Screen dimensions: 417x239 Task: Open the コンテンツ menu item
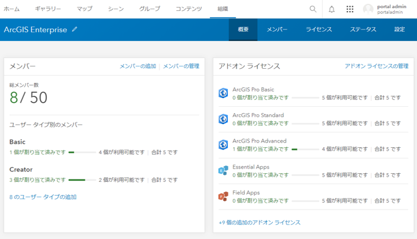[x=189, y=9]
